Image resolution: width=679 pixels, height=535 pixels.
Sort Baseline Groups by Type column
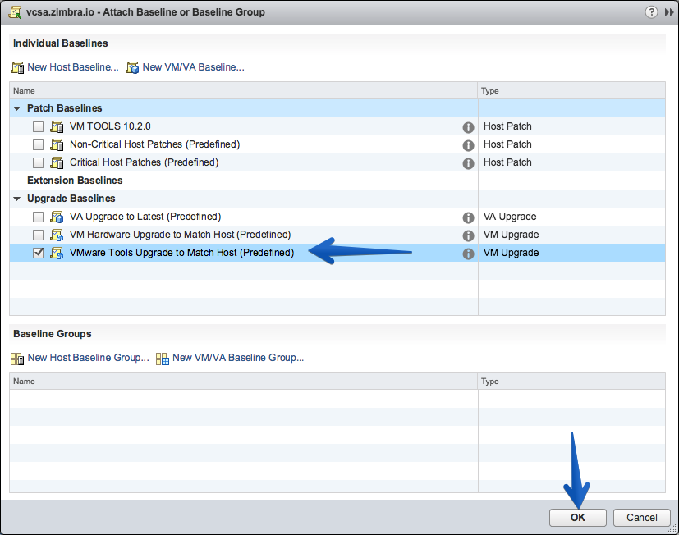(571, 381)
